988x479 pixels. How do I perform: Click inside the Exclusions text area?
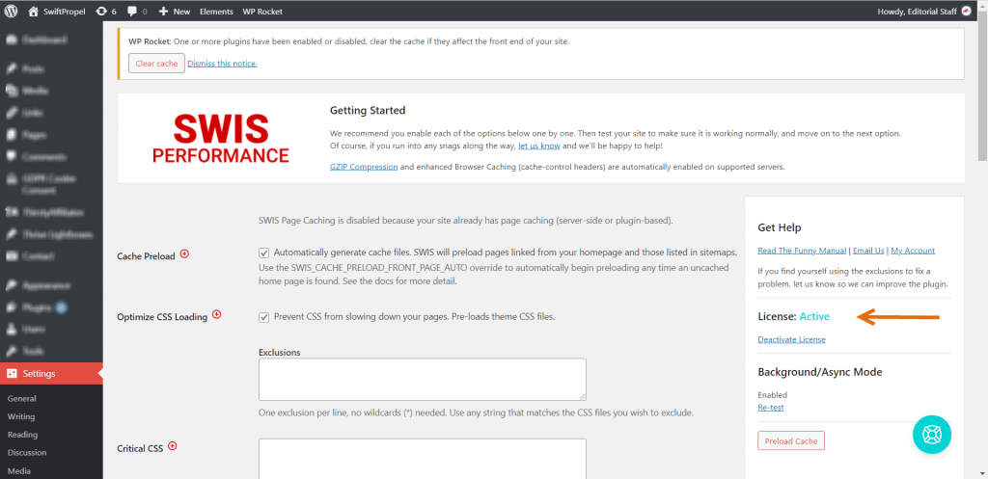pyautogui.click(x=422, y=379)
